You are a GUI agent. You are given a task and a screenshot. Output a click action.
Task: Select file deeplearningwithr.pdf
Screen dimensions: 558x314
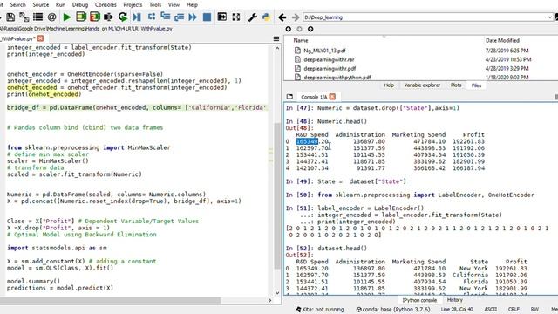[330, 68]
